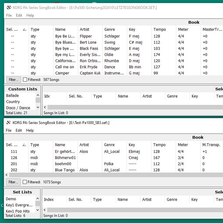Select song row Bye my L... Everly Sis...

(114, 54)
